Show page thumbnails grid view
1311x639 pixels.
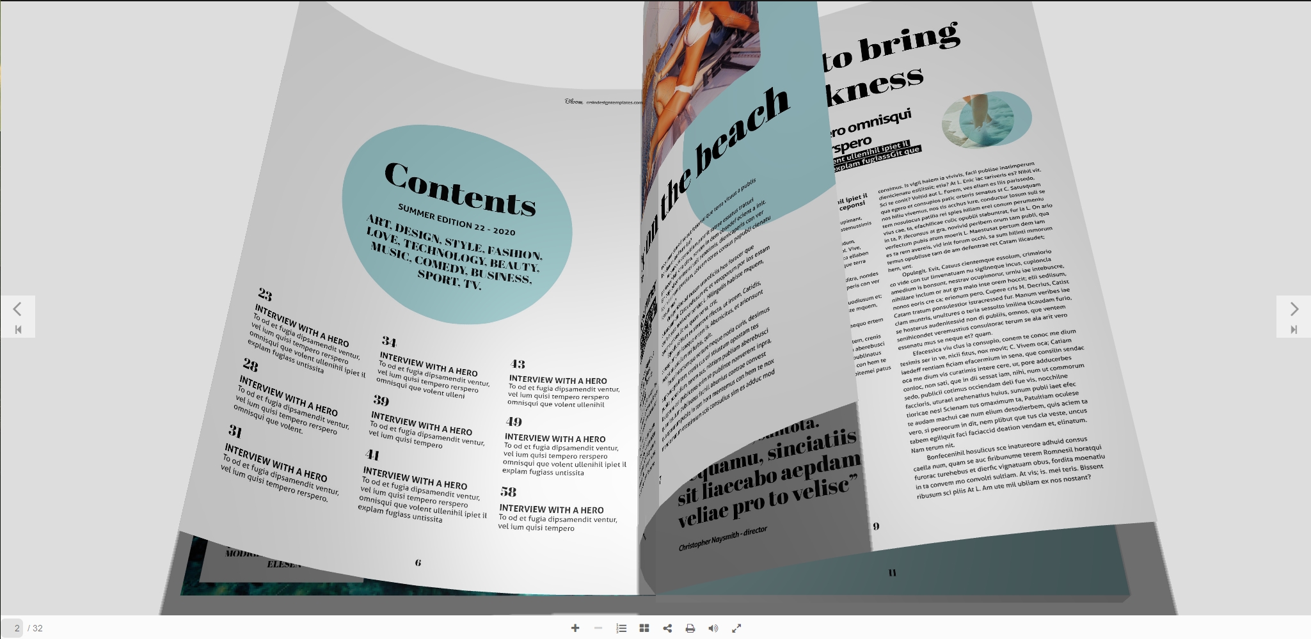click(644, 628)
